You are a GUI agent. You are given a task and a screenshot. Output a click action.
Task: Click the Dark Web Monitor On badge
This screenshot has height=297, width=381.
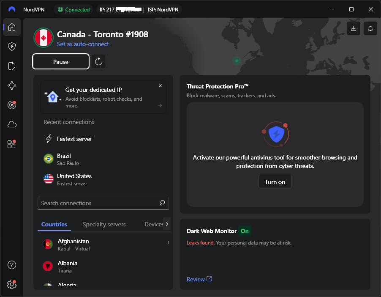tap(245, 231)
